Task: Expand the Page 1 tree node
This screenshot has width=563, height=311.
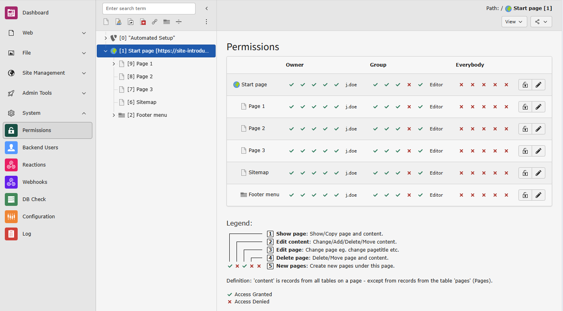Action: pyautogui.click(x=114, y=64)
